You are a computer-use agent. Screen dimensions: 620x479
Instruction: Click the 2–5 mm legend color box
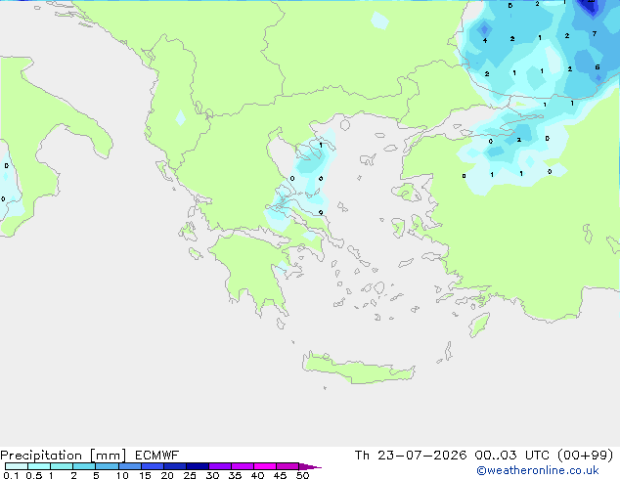(x=84, y=466)
